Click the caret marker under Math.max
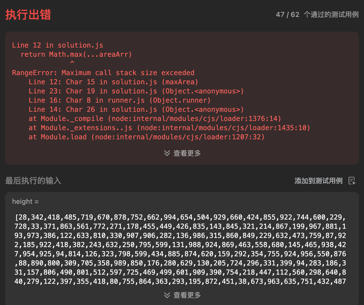This screenshot has height=305, width=364. tap(72, 62)
